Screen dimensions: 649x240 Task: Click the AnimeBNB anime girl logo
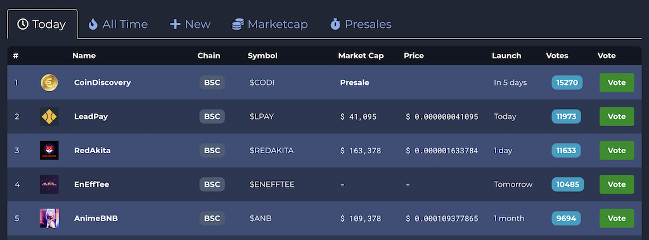pos(49,218)
